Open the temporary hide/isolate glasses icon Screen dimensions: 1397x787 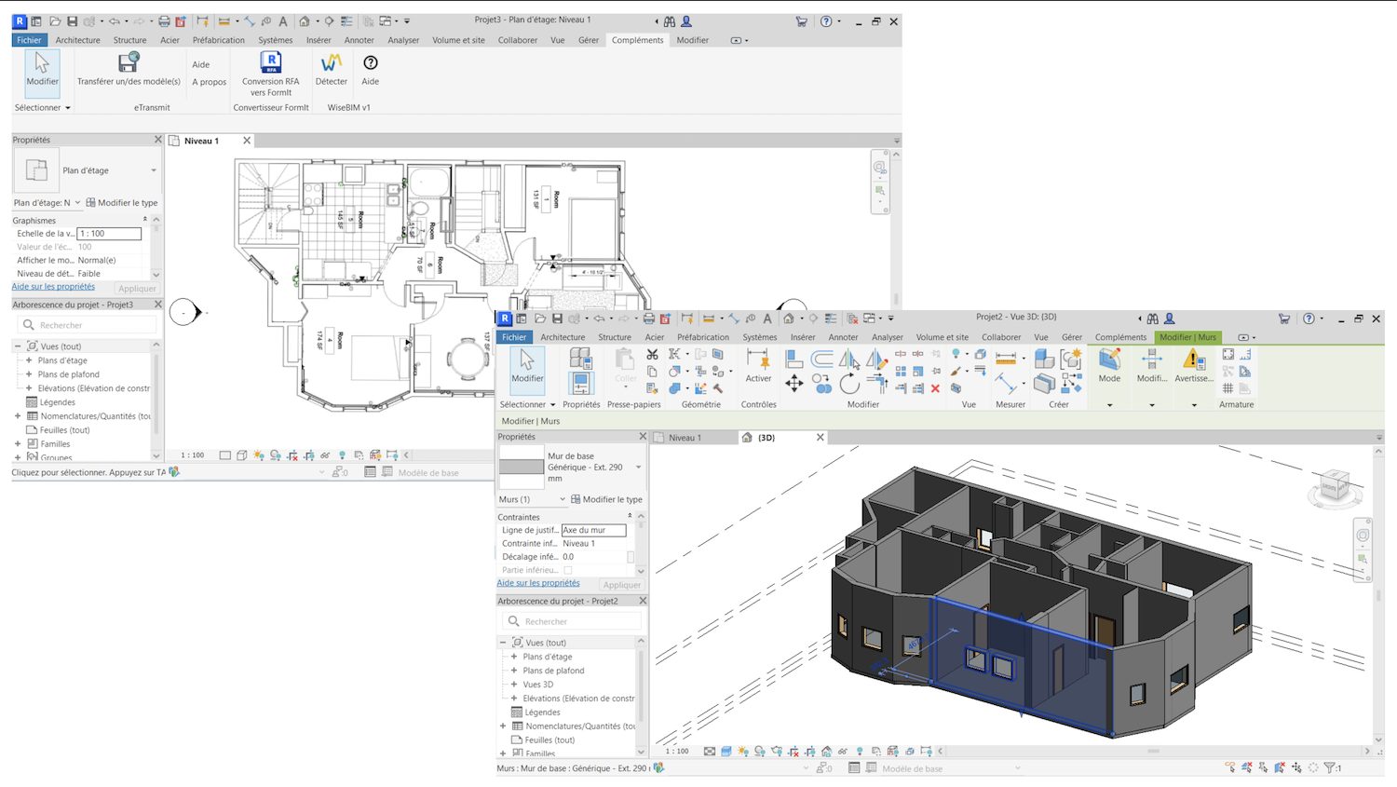[842, 750]
